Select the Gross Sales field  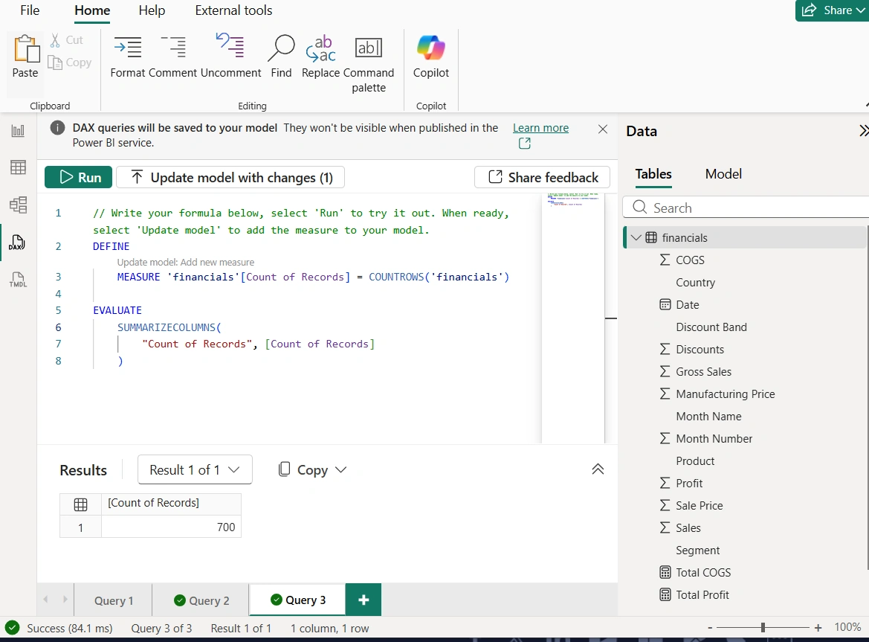(x=703, y=371)
